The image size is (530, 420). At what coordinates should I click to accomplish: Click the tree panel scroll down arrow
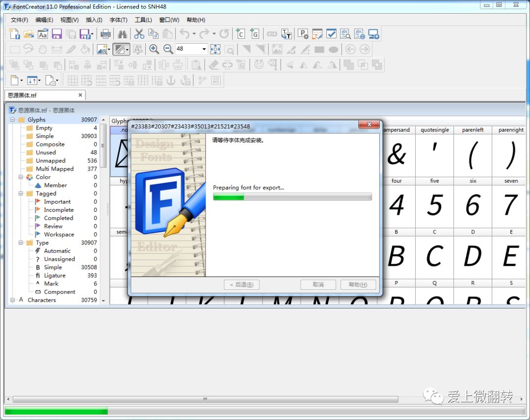click(x=104, y=301)
